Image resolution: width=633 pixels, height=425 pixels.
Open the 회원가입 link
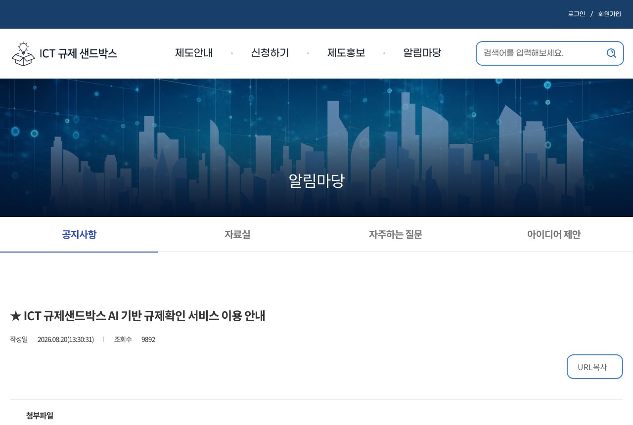pos(610,14)
